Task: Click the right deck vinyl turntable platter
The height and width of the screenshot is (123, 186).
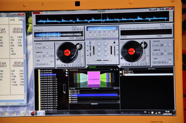Action: (x=131, y=51)
